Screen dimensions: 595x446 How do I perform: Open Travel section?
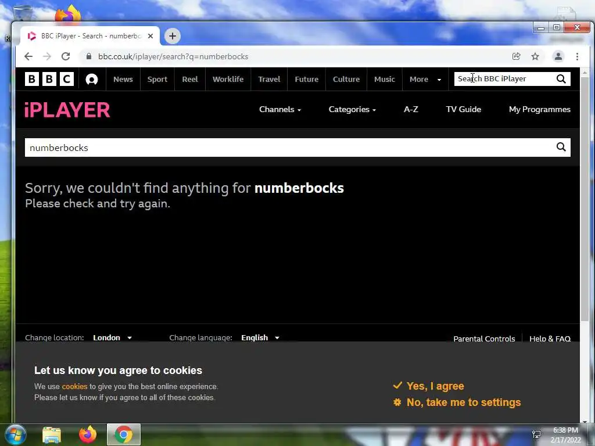(269, 79)
